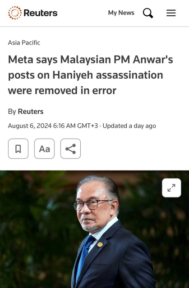189x288 pixels.
Task: Click the gold lapel pin in photo
Action: 100,244
